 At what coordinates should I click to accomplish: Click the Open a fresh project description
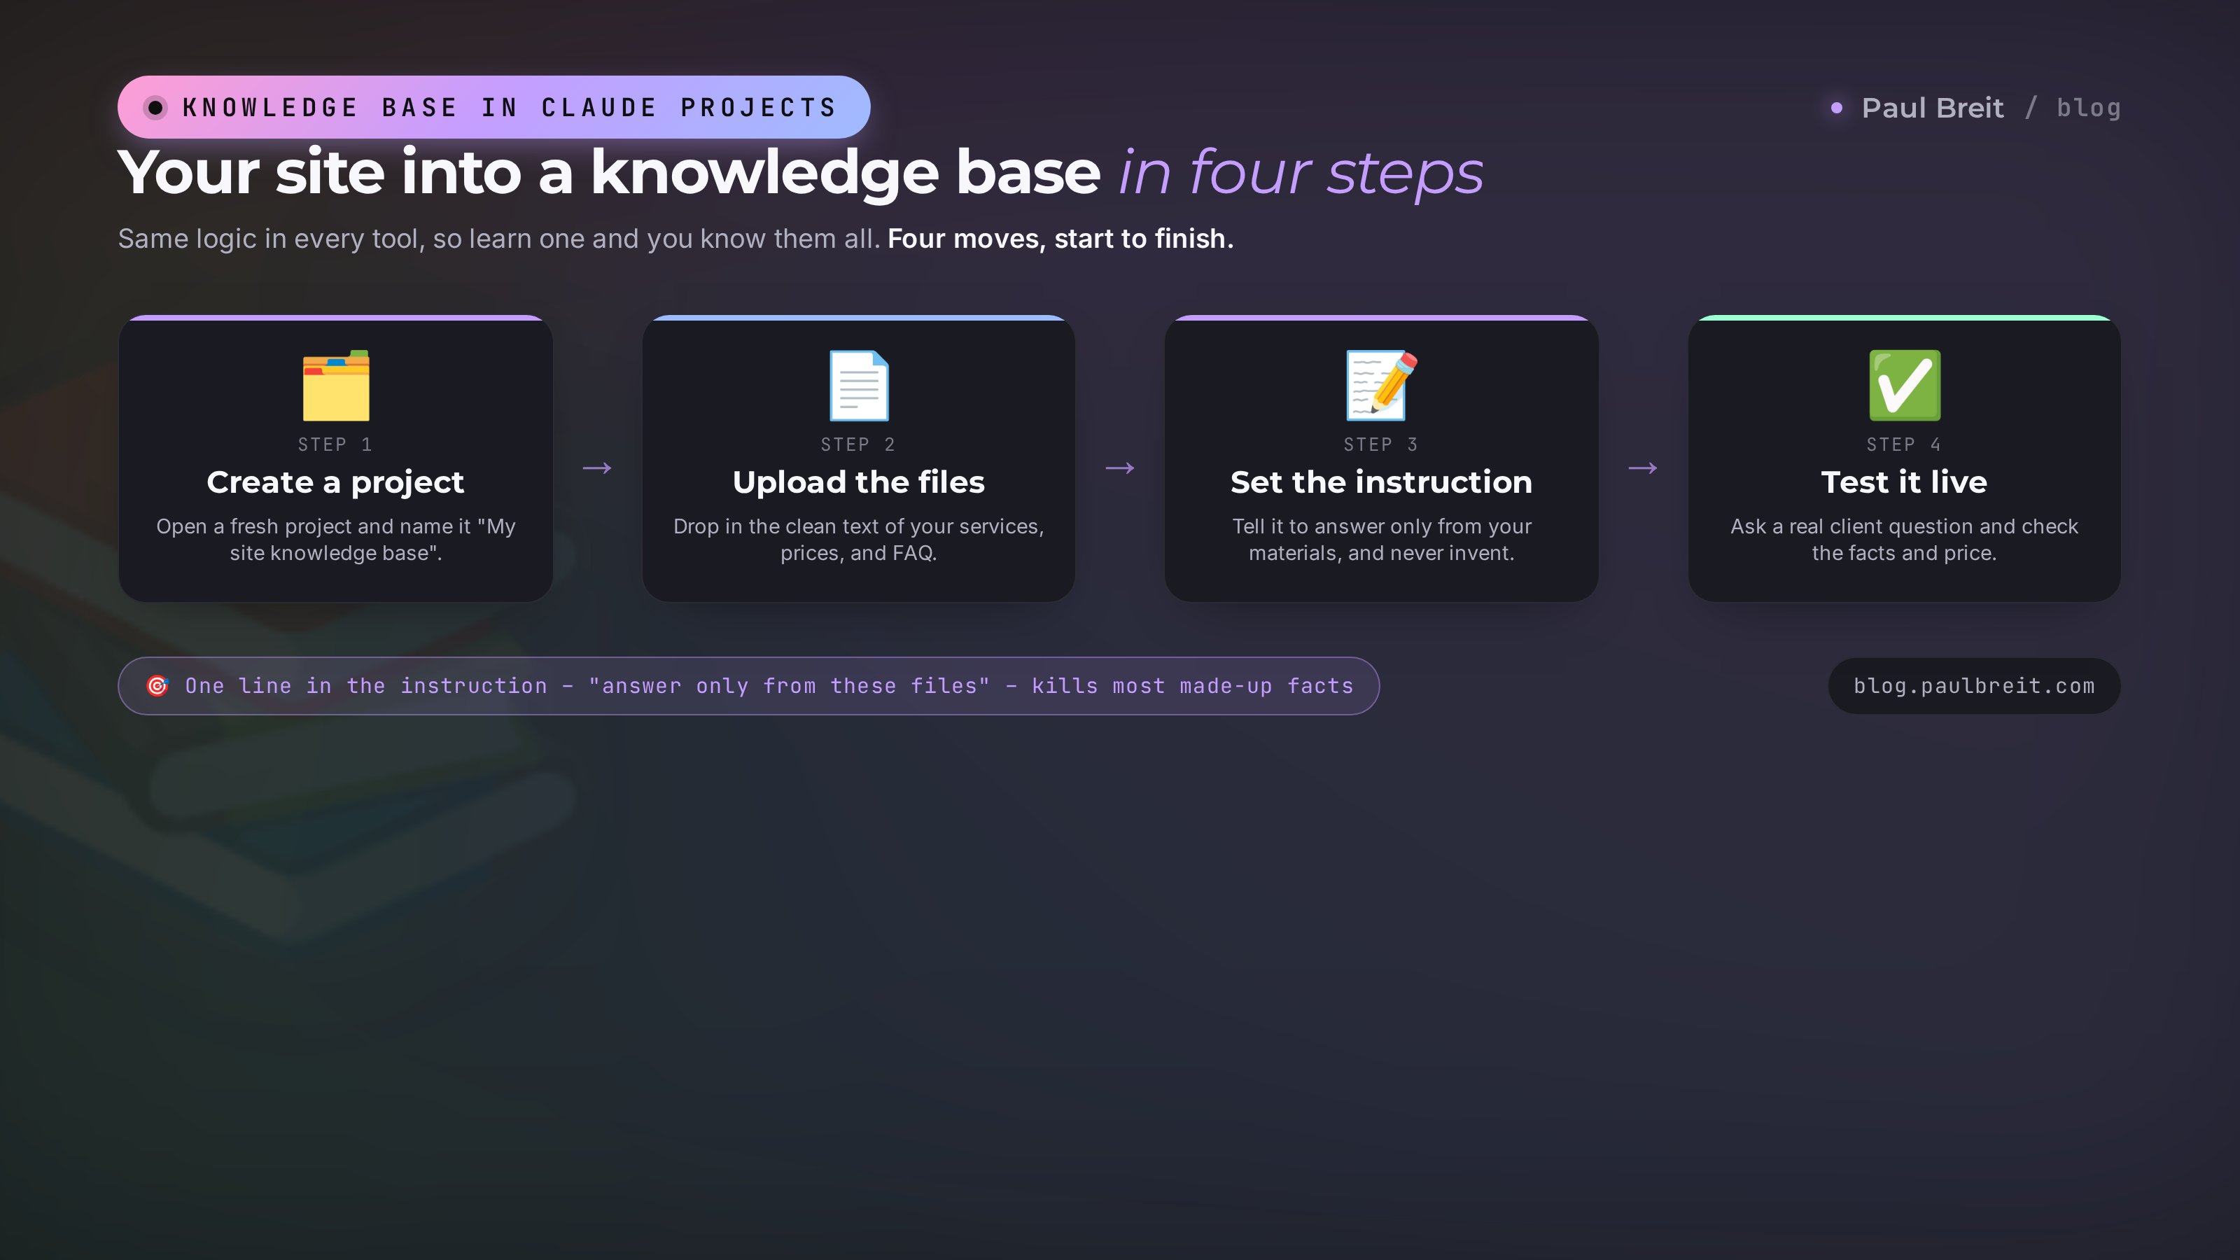point(336,539)
